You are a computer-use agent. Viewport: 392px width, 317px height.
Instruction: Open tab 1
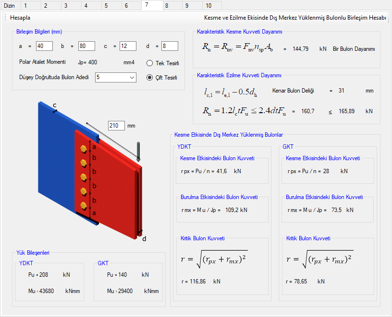[31, 5]
